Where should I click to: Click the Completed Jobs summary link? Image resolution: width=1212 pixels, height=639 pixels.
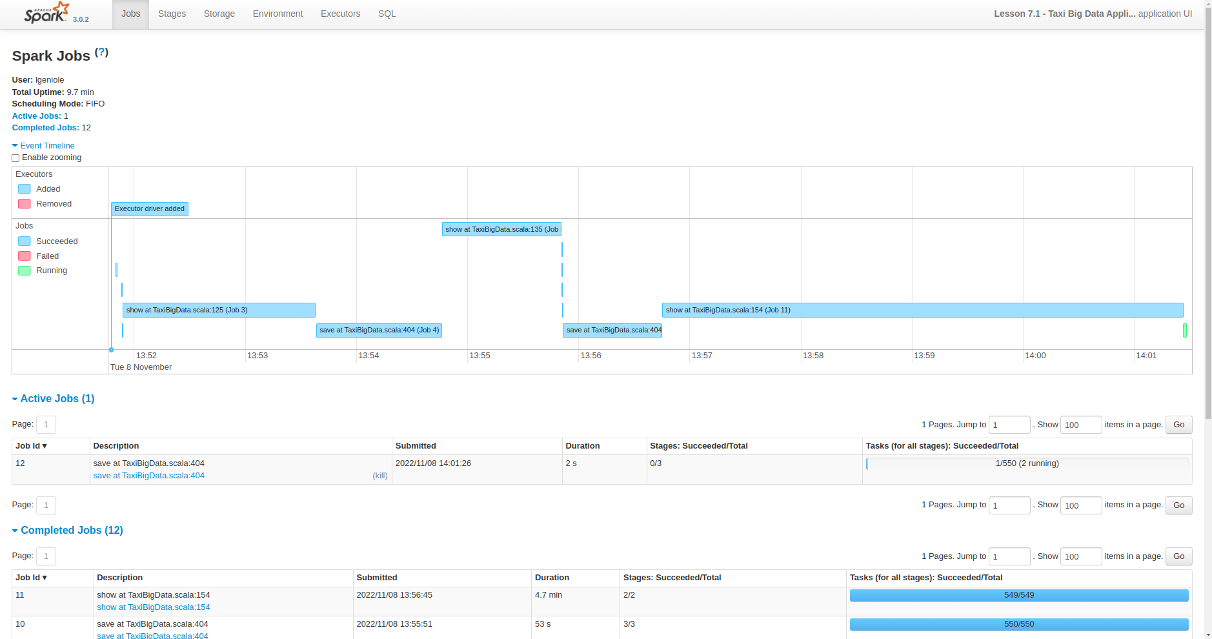[46, 128]
